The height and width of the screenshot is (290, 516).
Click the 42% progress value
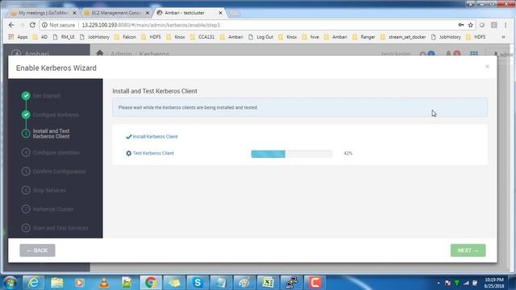(x=347, y=153)
